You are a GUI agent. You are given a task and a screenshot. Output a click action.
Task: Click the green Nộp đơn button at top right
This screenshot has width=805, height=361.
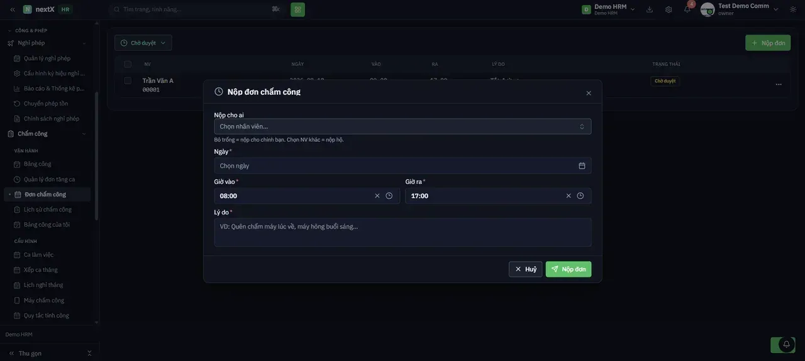(768, 43)
